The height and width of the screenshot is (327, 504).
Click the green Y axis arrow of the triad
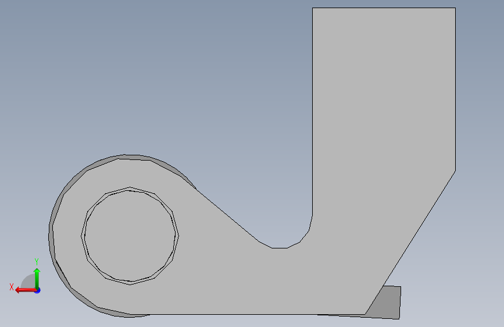coord(37,278)
